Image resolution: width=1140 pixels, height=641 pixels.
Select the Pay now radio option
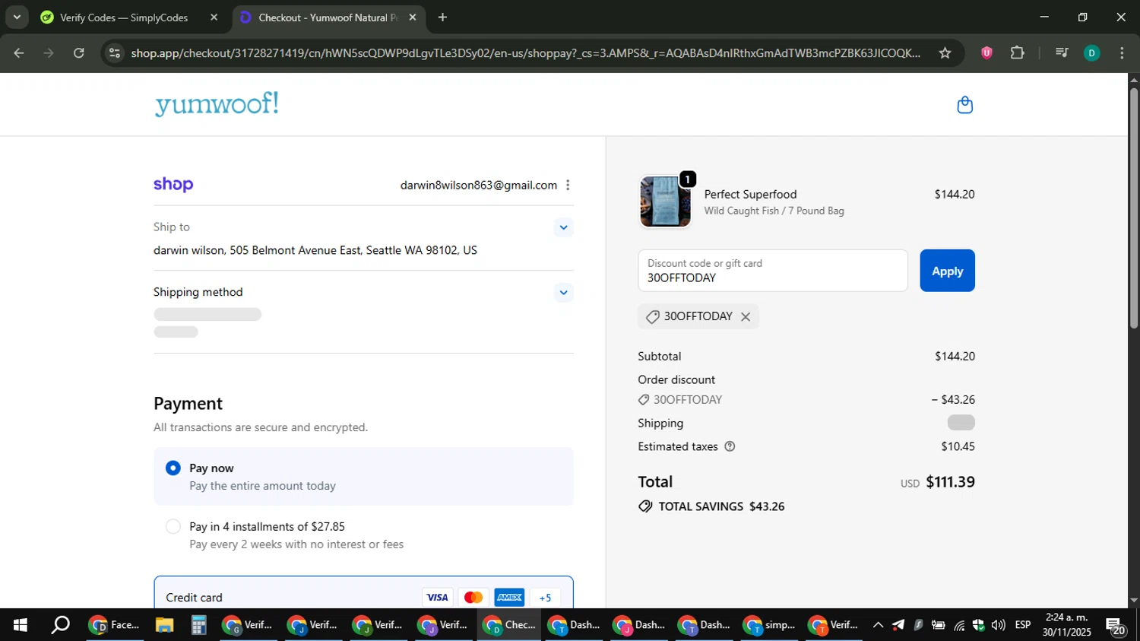173,468
